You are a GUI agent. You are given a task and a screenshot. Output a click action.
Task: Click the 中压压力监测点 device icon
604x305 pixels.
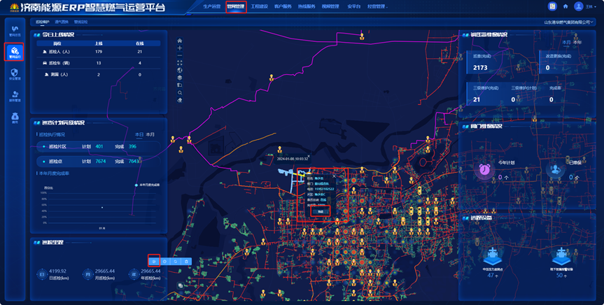[493, 256]
